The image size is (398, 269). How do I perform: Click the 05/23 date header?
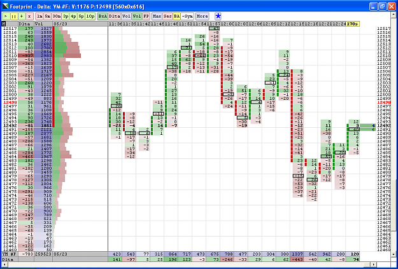[80, 24]
